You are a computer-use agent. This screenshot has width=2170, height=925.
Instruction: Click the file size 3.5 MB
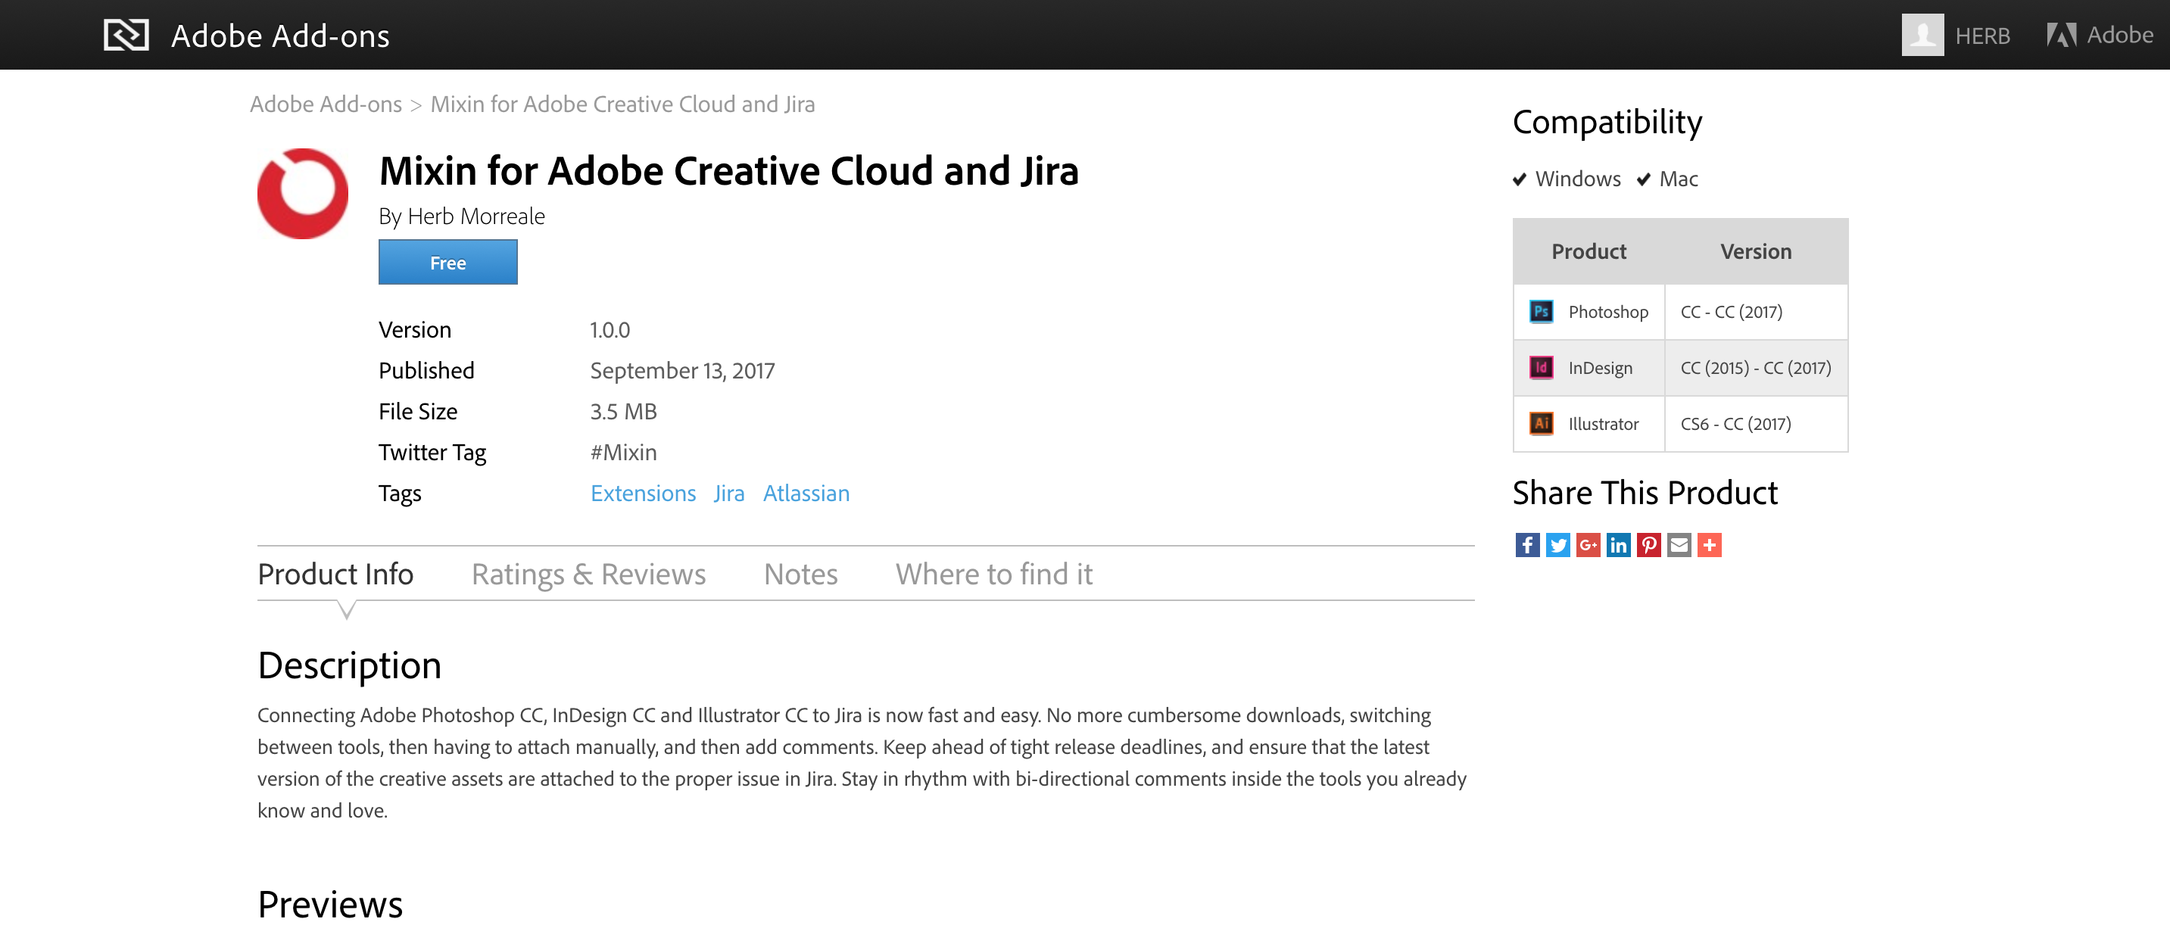click(x=623, y=411)
